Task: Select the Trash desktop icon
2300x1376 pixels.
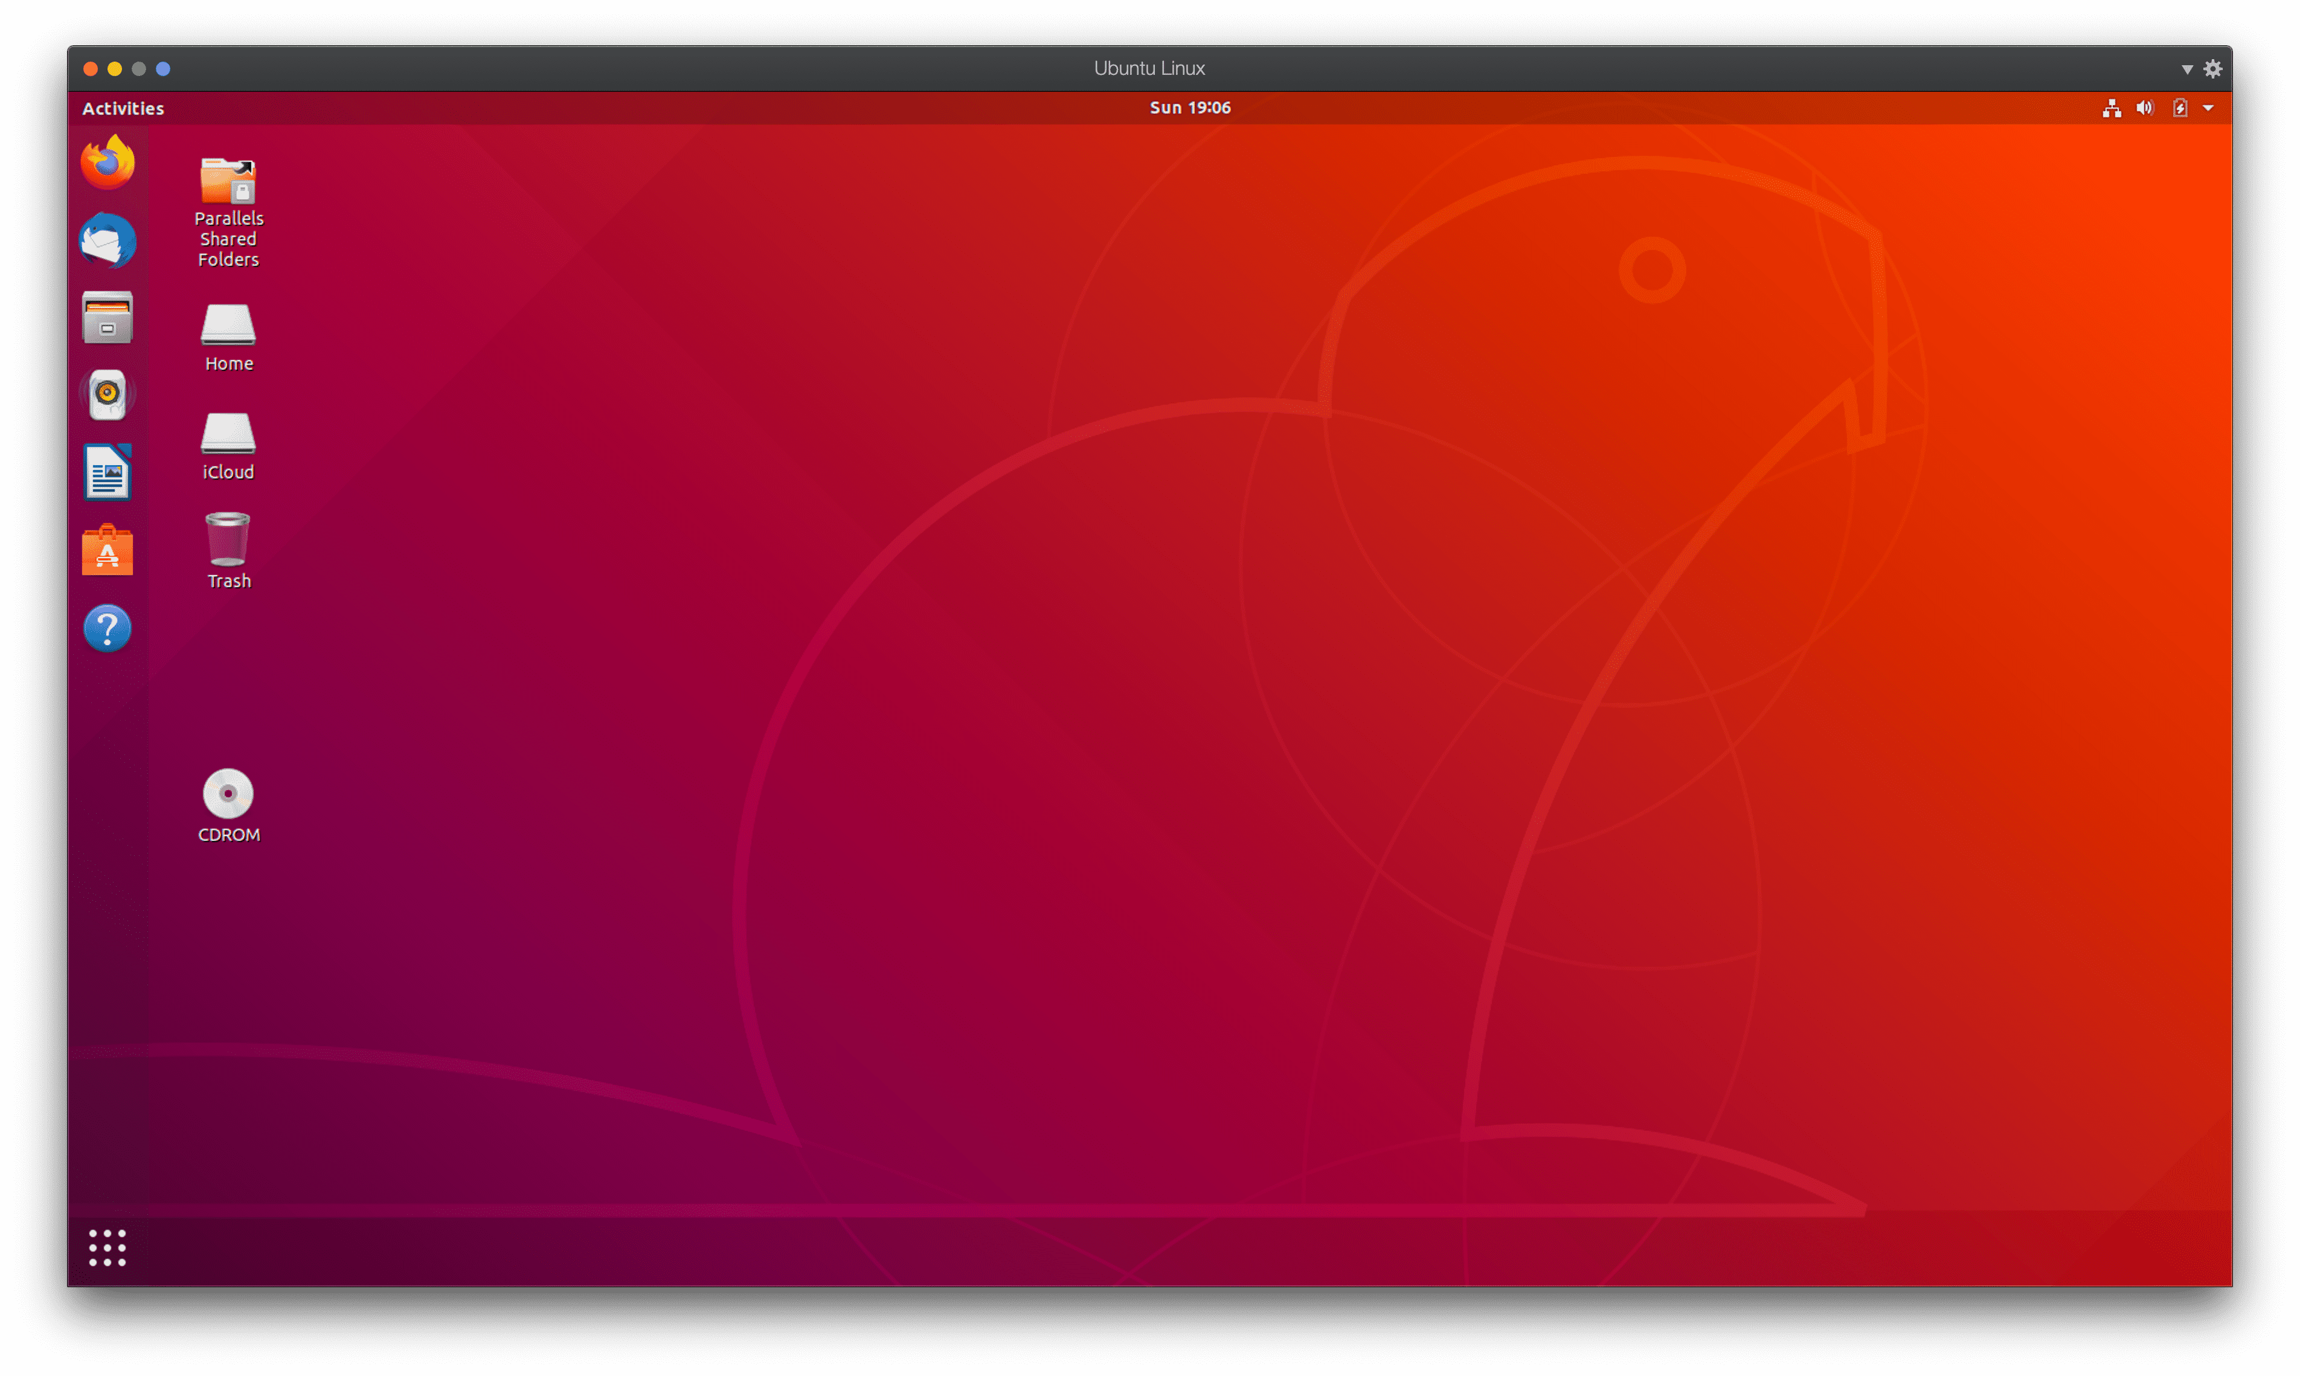Action: pos(228,551)
